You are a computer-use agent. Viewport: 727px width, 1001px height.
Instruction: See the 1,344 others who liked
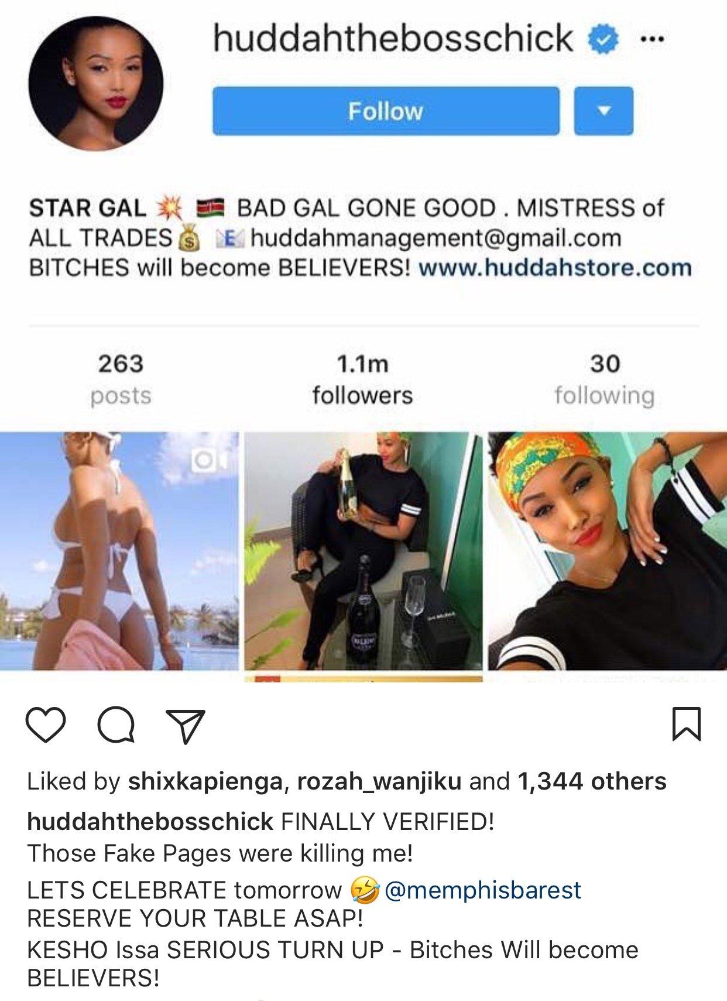[x=592, y=781]
